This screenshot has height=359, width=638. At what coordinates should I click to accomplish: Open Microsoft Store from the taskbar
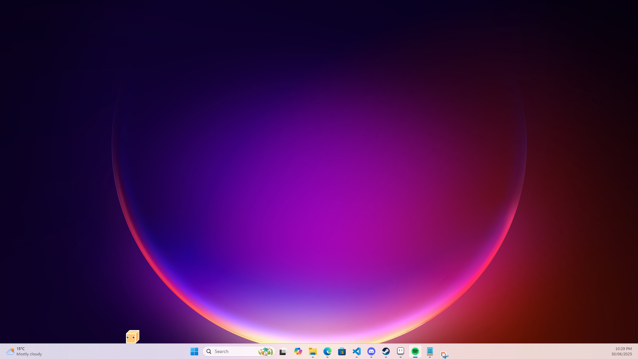point(342,351)
